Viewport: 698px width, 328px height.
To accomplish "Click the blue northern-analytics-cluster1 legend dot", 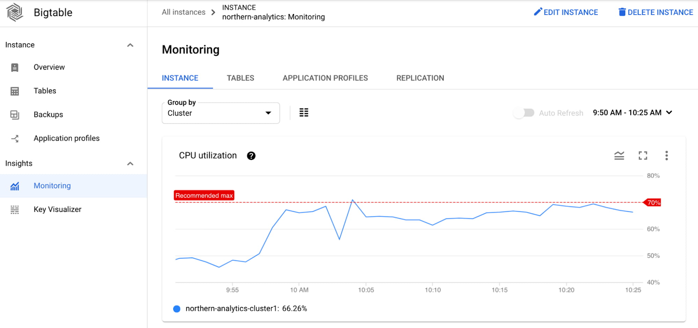I will pos(177,309).
